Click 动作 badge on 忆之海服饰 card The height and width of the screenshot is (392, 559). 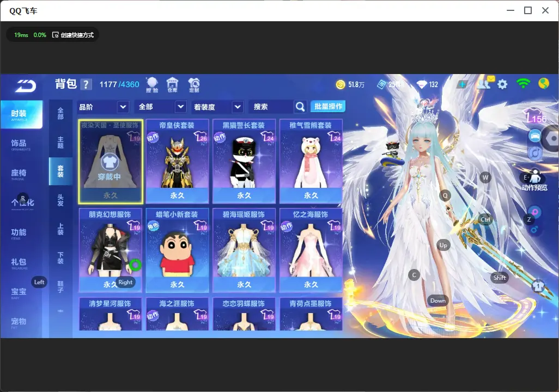click(x=286, y=226)
